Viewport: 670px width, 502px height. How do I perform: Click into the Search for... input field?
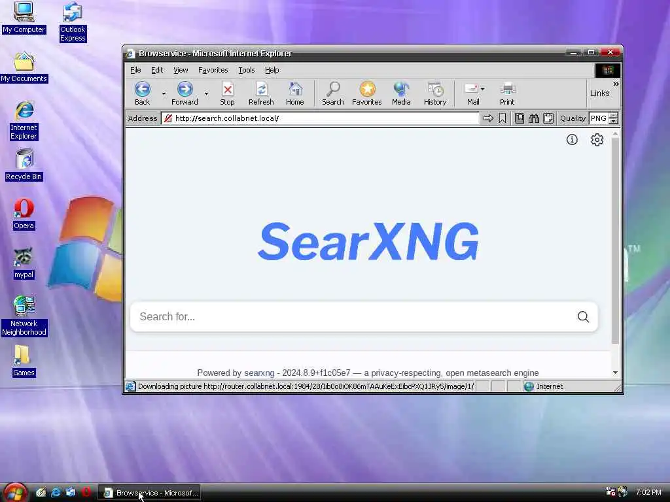pyautogui.click(x=355, y=317)
